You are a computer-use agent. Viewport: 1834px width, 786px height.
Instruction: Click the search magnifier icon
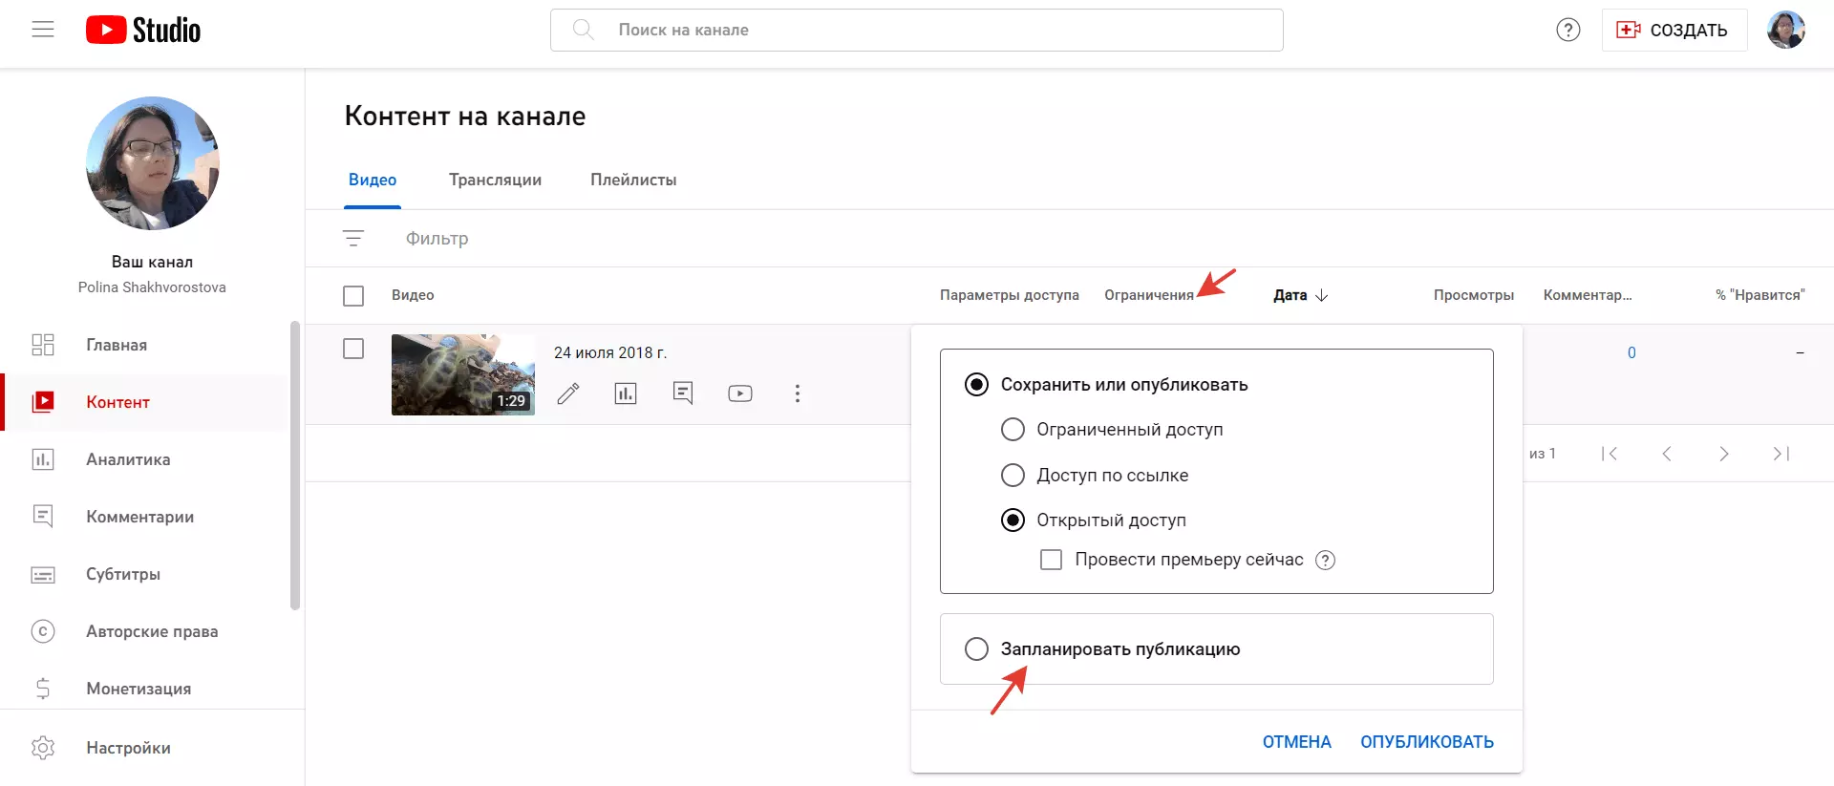click(583, 30)
